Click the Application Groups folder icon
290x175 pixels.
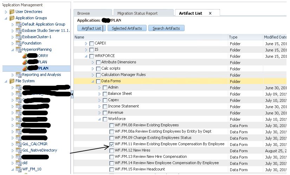click(12, 18)
